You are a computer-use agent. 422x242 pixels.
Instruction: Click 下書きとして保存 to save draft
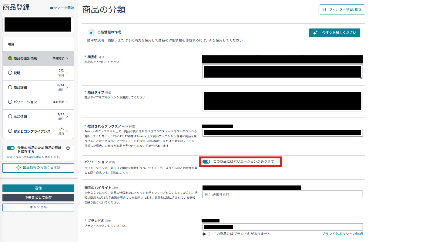click(x=38, y=197)
